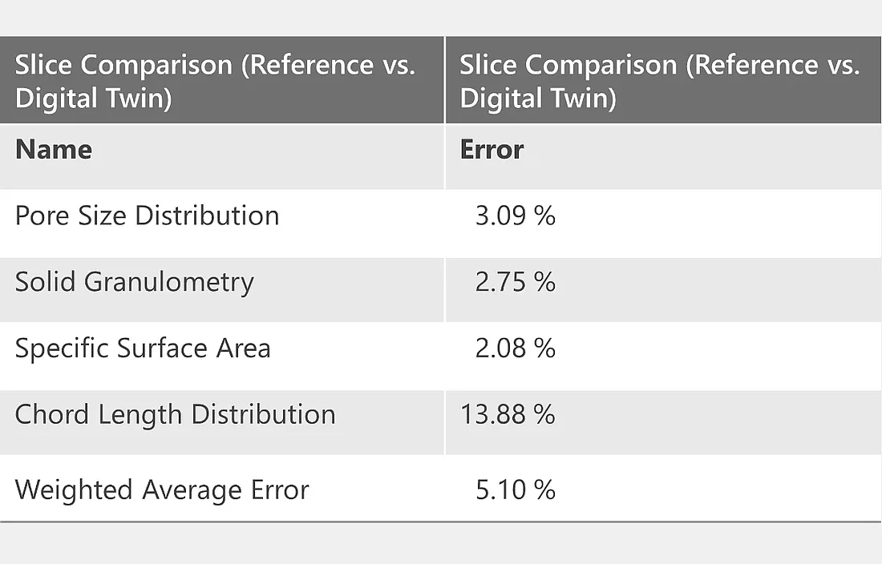Click the 13.88 % error value
This screenshot has width=882, height=564.
[x=508, y=414]
